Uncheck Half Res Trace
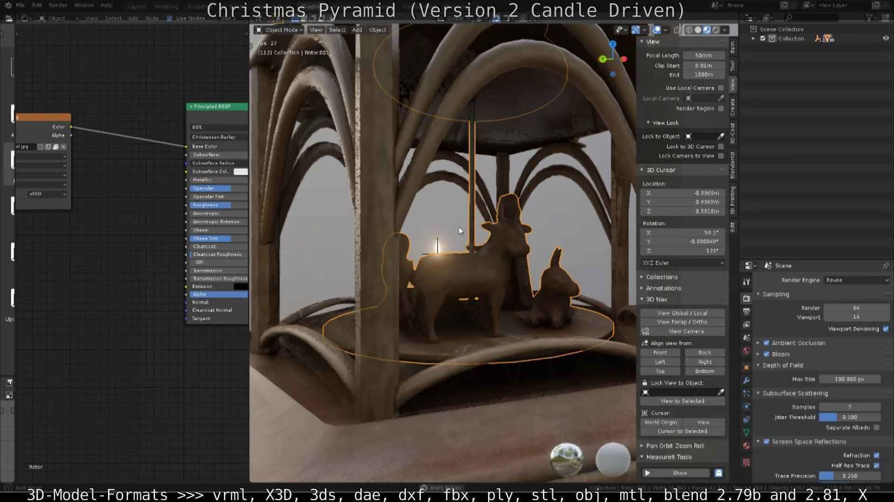The height and width of the screenshot is (502, 894). coord(877,466)
